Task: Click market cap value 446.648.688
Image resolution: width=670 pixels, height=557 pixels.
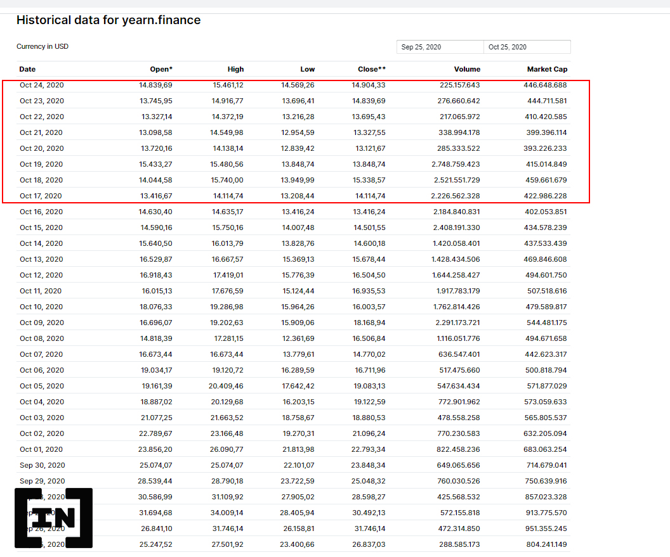Action: [545, 85]
